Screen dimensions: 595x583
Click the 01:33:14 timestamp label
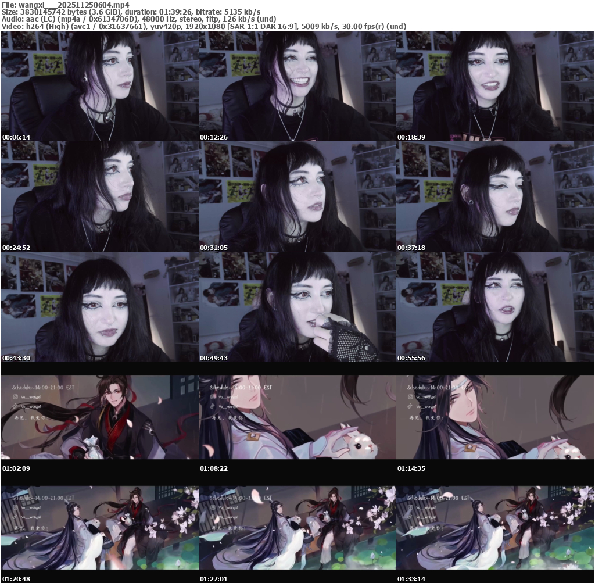[411, 579]
